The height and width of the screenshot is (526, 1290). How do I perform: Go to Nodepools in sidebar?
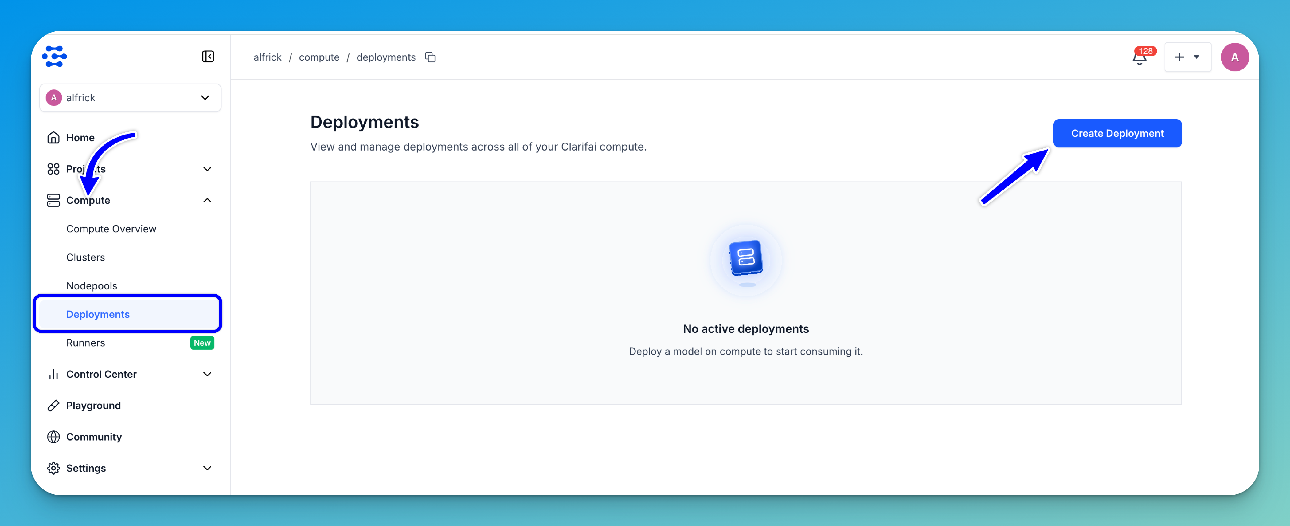pyautogui.click(x=92, y=285)
